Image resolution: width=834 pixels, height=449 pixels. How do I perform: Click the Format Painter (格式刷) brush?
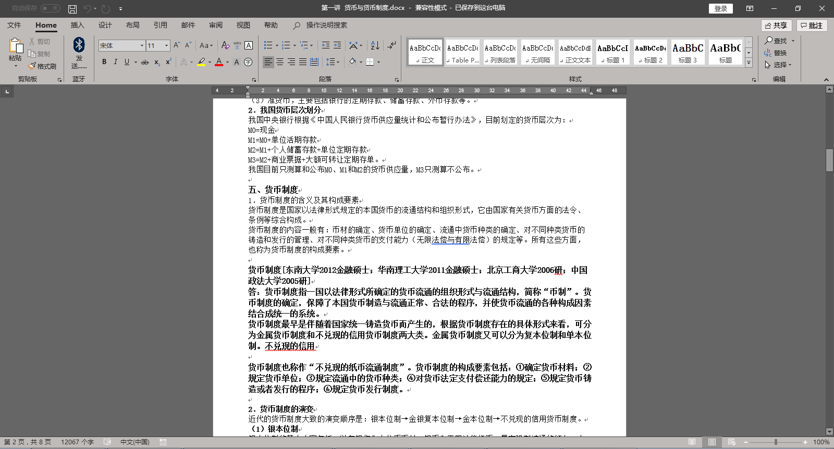point(42,66)
